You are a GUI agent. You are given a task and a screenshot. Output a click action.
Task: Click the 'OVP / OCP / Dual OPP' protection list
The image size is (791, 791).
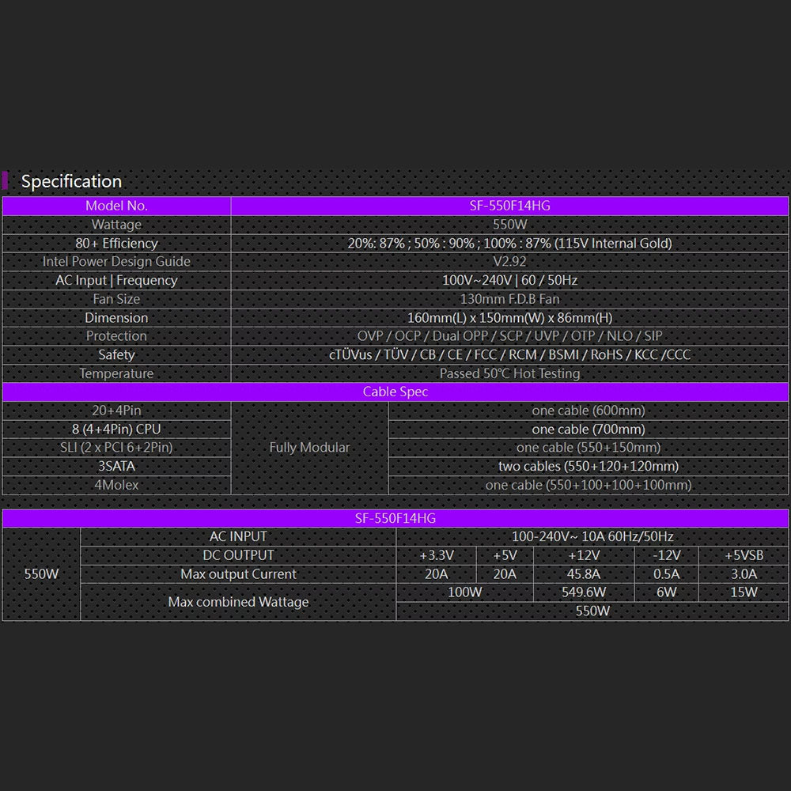pyautogui.click(x=509, y=336)
